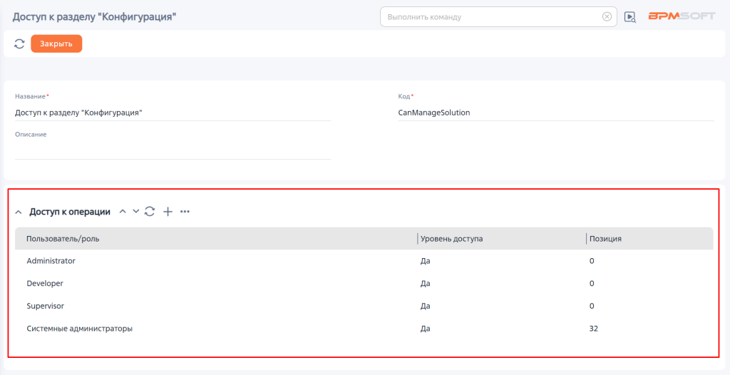Open the process run icon near the logo
This screenshot has height=375, width=730.
click(629, 17)
